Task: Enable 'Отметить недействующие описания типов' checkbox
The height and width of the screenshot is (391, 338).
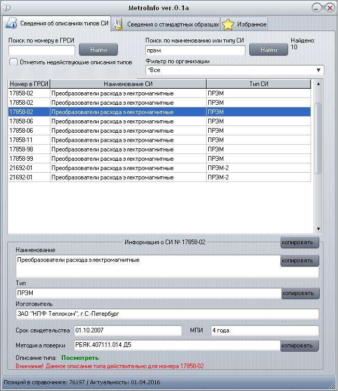Action: pos(13,62)
